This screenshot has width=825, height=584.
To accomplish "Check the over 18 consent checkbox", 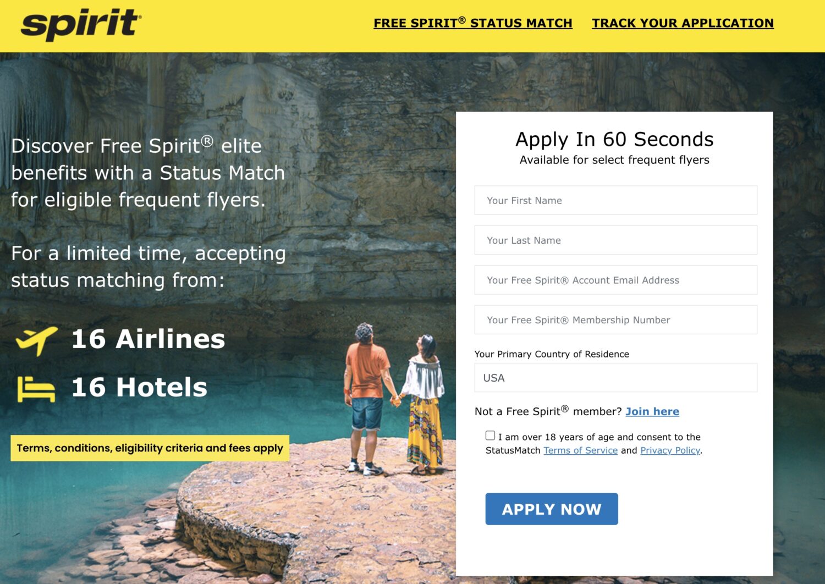I will (490, 436).
